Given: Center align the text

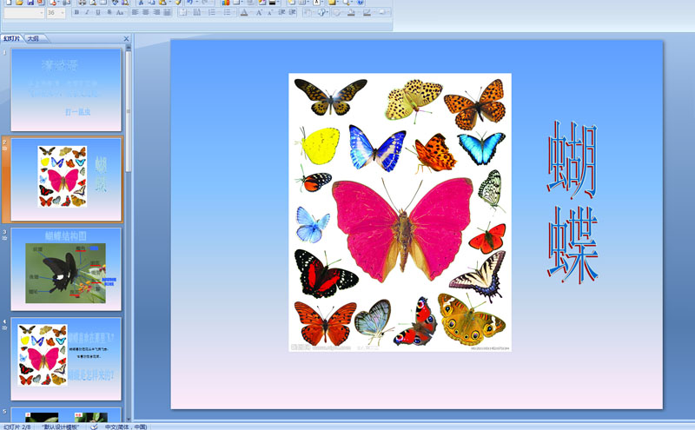Looking at the screenshot, I should click(146, 13).
